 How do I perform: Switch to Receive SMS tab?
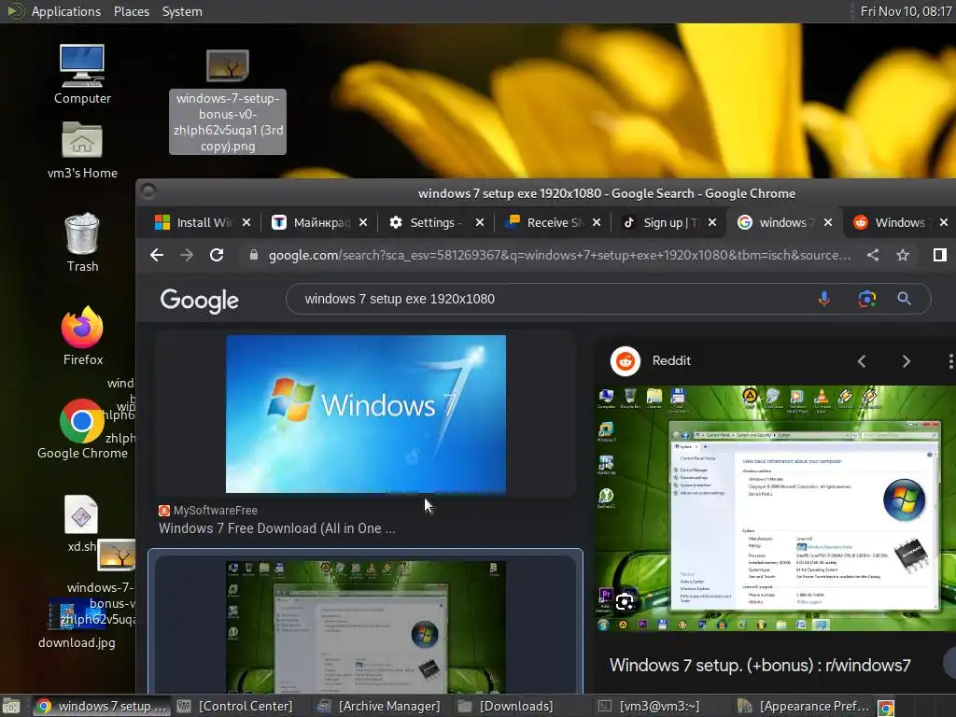[x=554, y=222]
